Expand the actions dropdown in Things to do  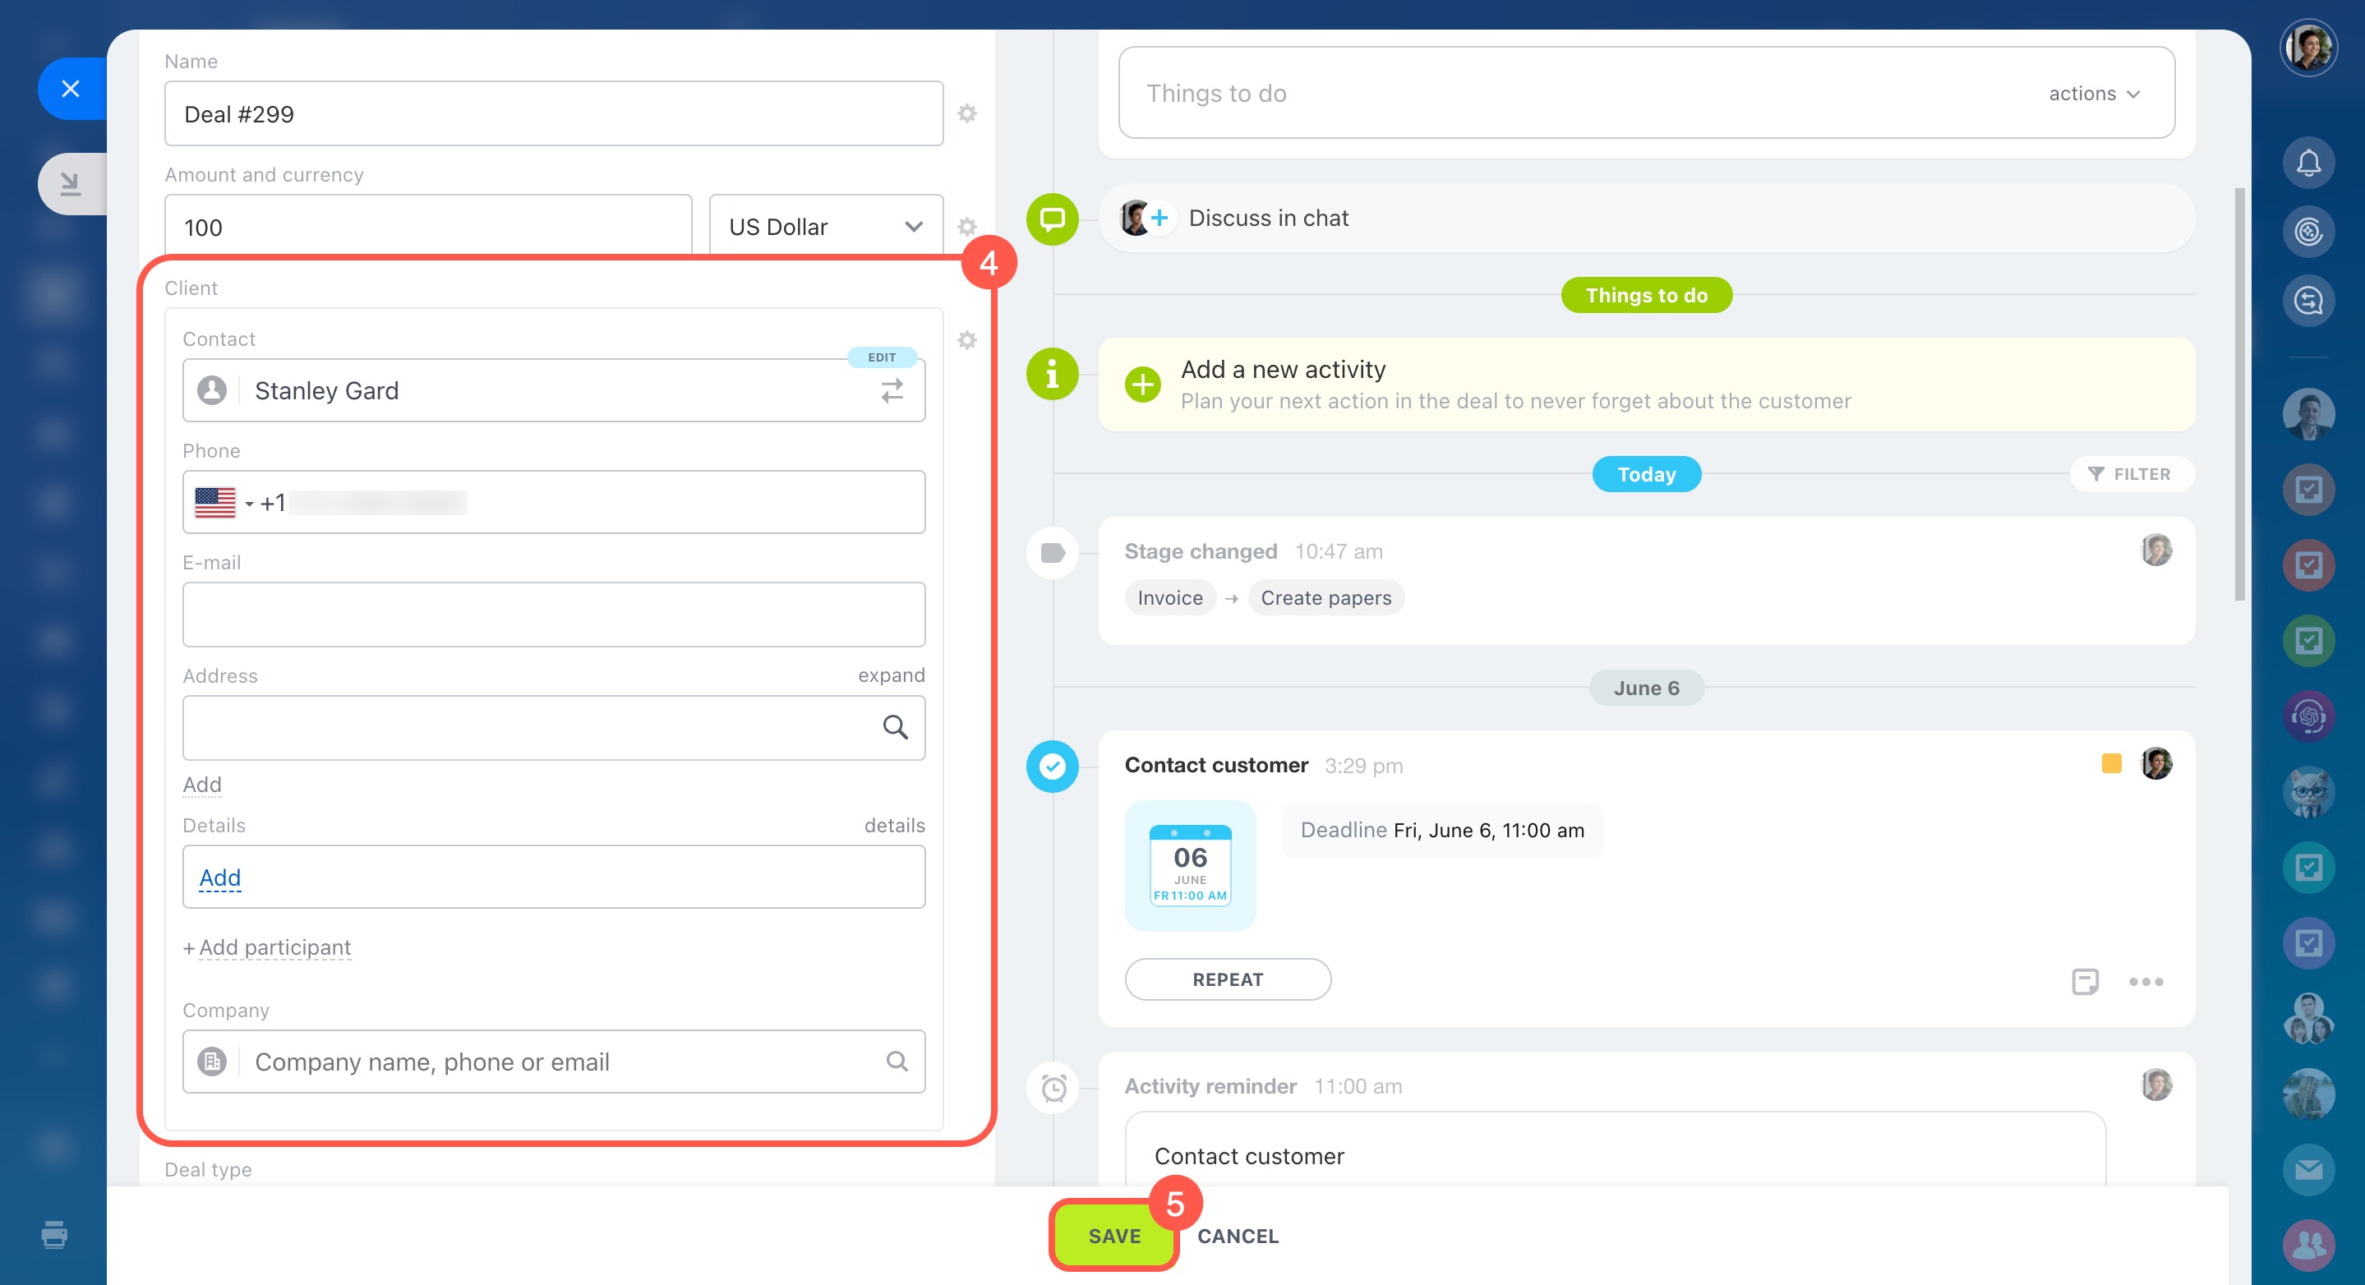2094,94
